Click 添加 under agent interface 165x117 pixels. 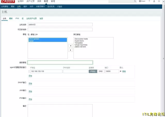(30, 76)
